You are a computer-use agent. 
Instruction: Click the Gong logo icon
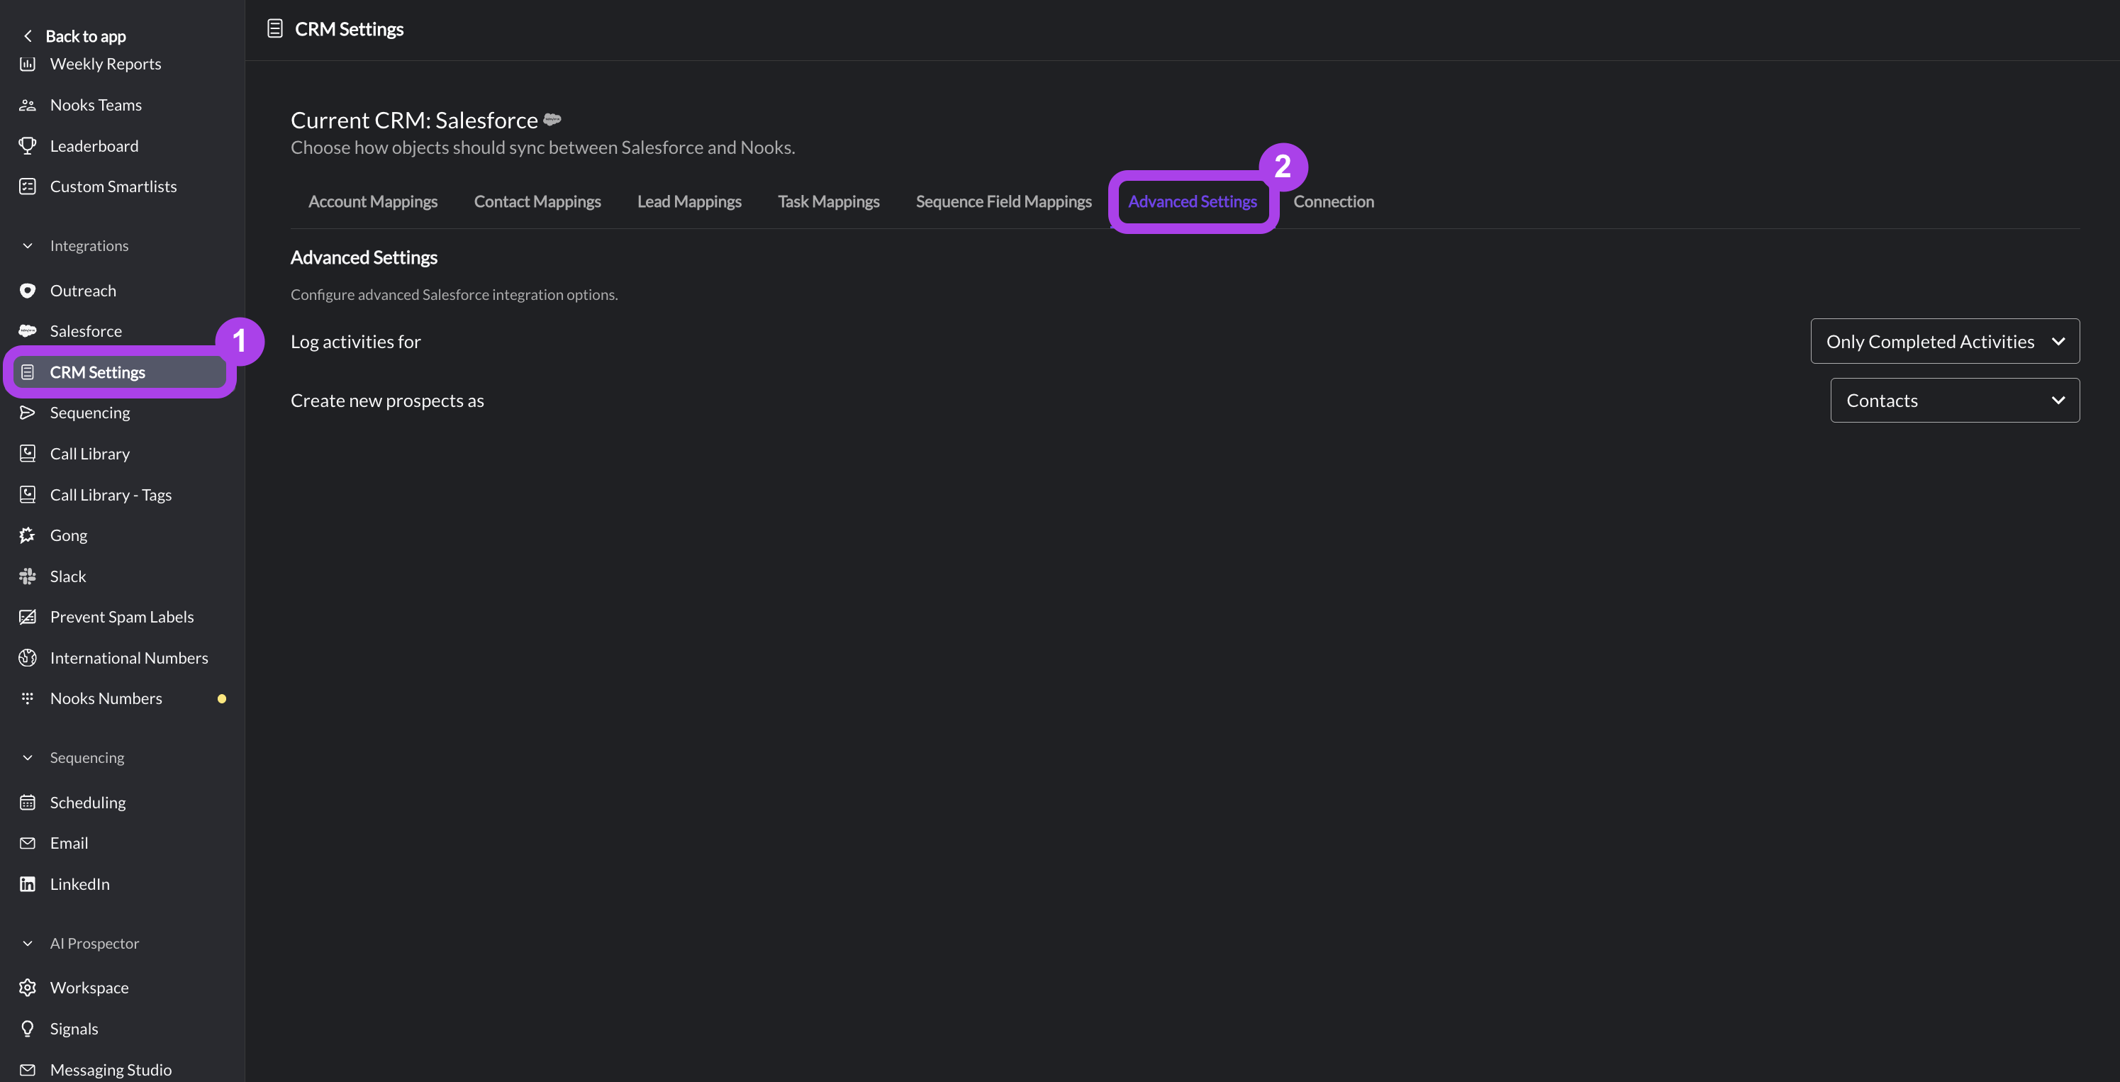[27, 535]
